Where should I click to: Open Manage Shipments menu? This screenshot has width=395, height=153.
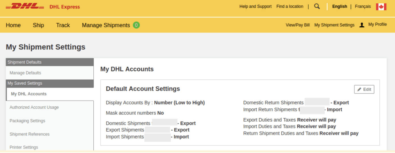click(x=106, y=25)
